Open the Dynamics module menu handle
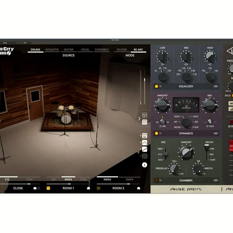This screenshot has width=233, height=233. click(216, 133)
